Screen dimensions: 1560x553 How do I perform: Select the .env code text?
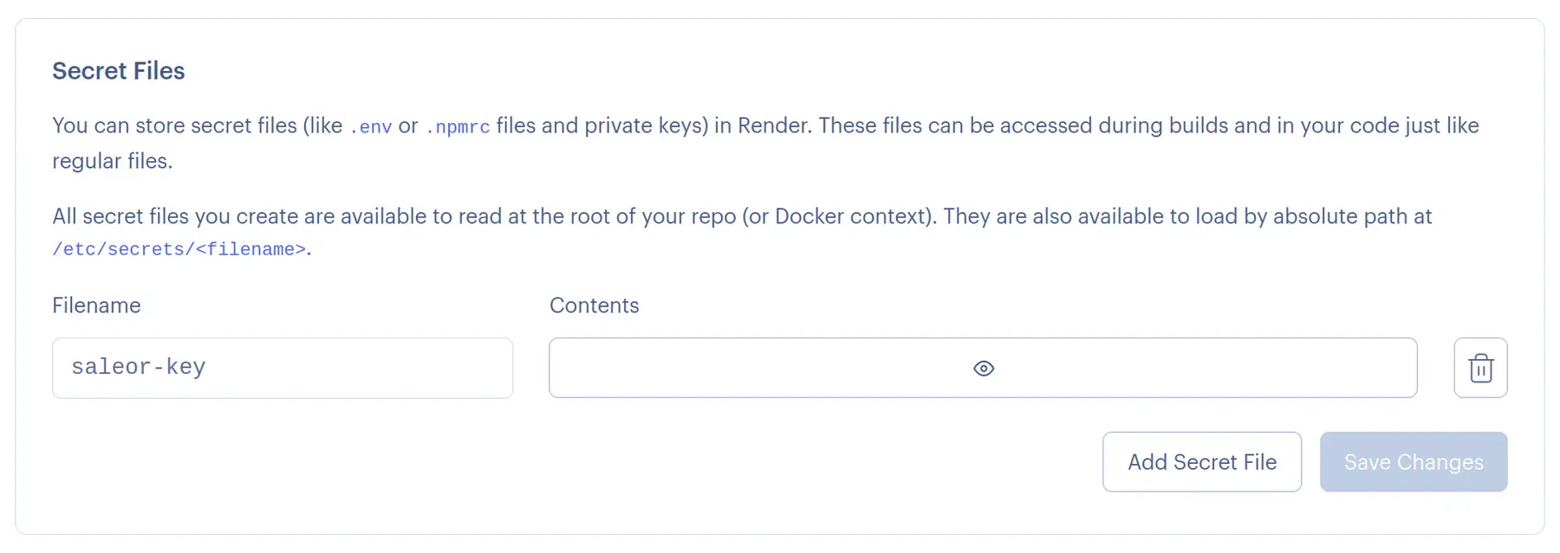[x=369, y=126]
